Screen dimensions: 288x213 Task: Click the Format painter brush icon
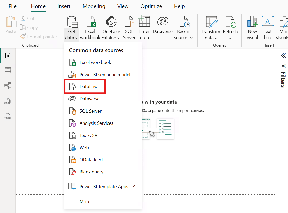[23, 37]
